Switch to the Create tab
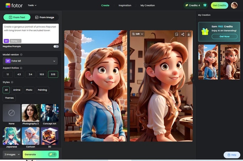243x161 pixels. (x=105, y=5)
